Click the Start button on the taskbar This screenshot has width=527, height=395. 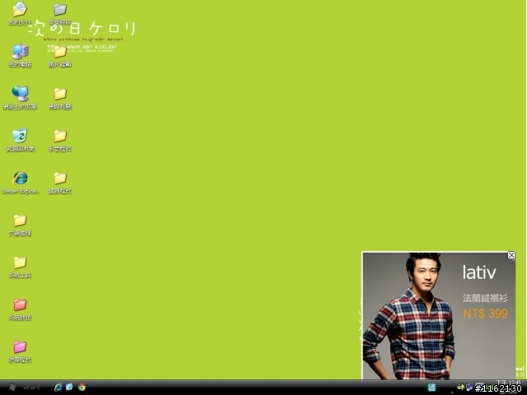coord(24,388)
